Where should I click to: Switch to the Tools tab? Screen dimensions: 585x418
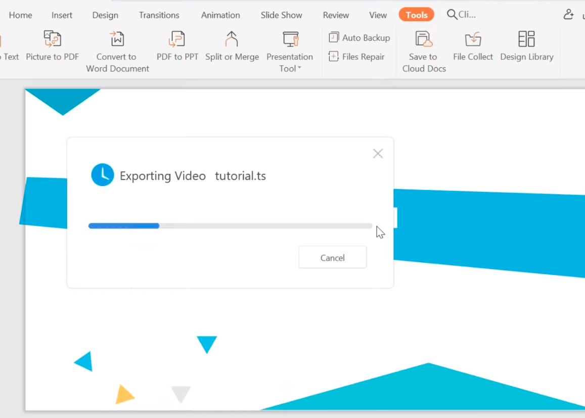tap(416, 15)
